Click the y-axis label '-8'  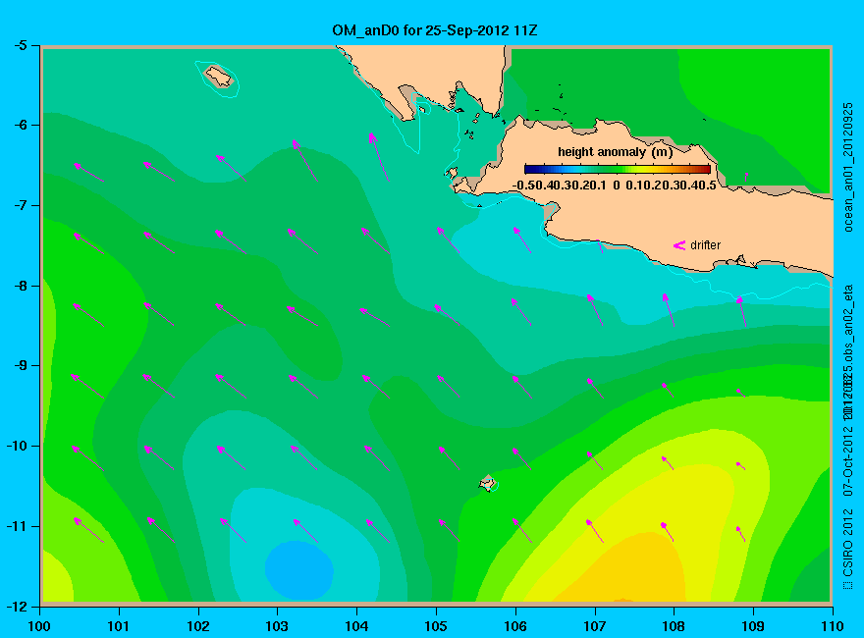point(20,286)
